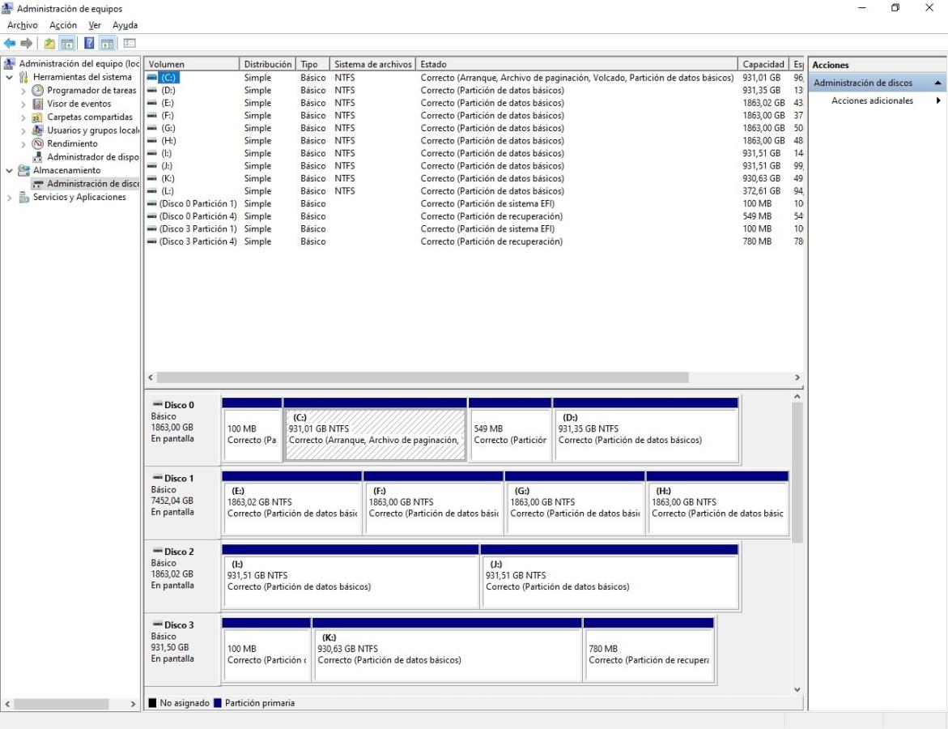Select the (K:) partition on Disco 3

click(x=446, y=654)
